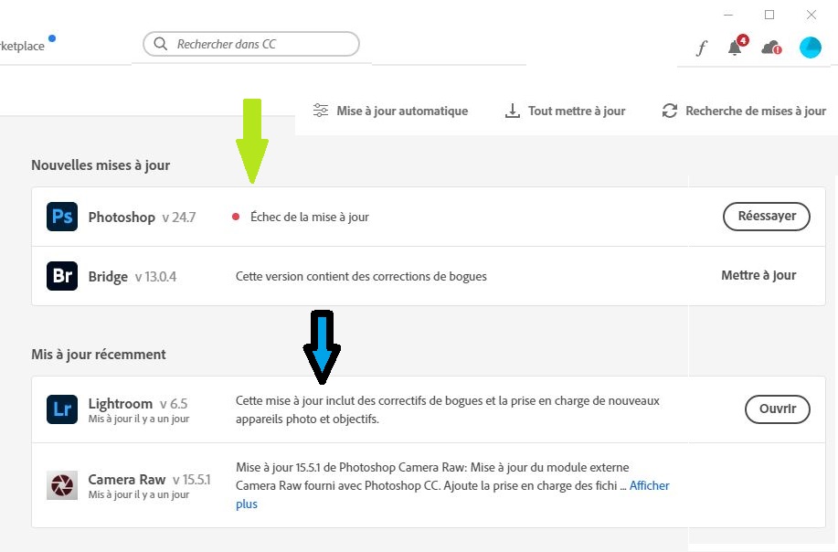Open Lightroom with the Ouvrir button
The height and width of the screenshot is (552, 838).
tap(778, 409)
